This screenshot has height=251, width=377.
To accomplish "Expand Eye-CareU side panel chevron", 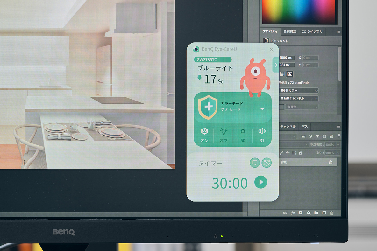I will click(x=276, y=65).
